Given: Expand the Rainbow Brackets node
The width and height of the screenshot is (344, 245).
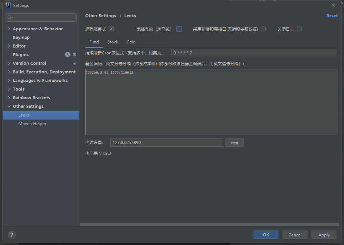Looking at the screenshot, I should pos(9,98).
